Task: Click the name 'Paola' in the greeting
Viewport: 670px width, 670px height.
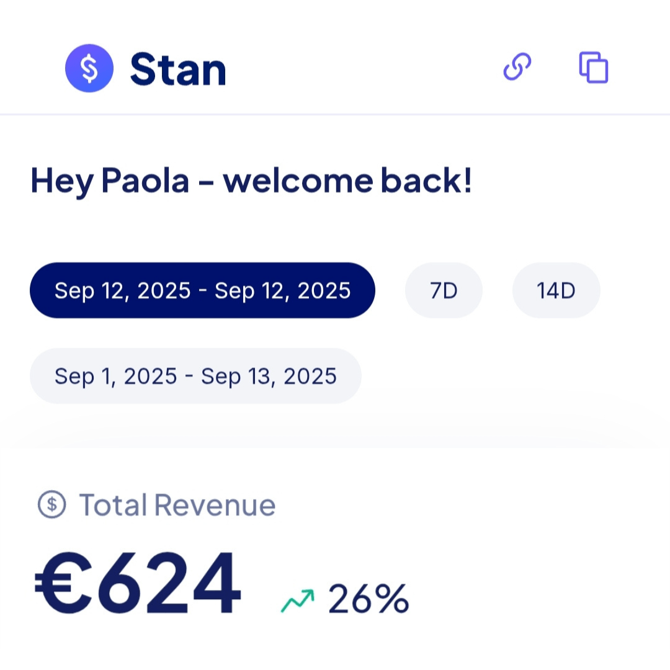Action: 146,181
